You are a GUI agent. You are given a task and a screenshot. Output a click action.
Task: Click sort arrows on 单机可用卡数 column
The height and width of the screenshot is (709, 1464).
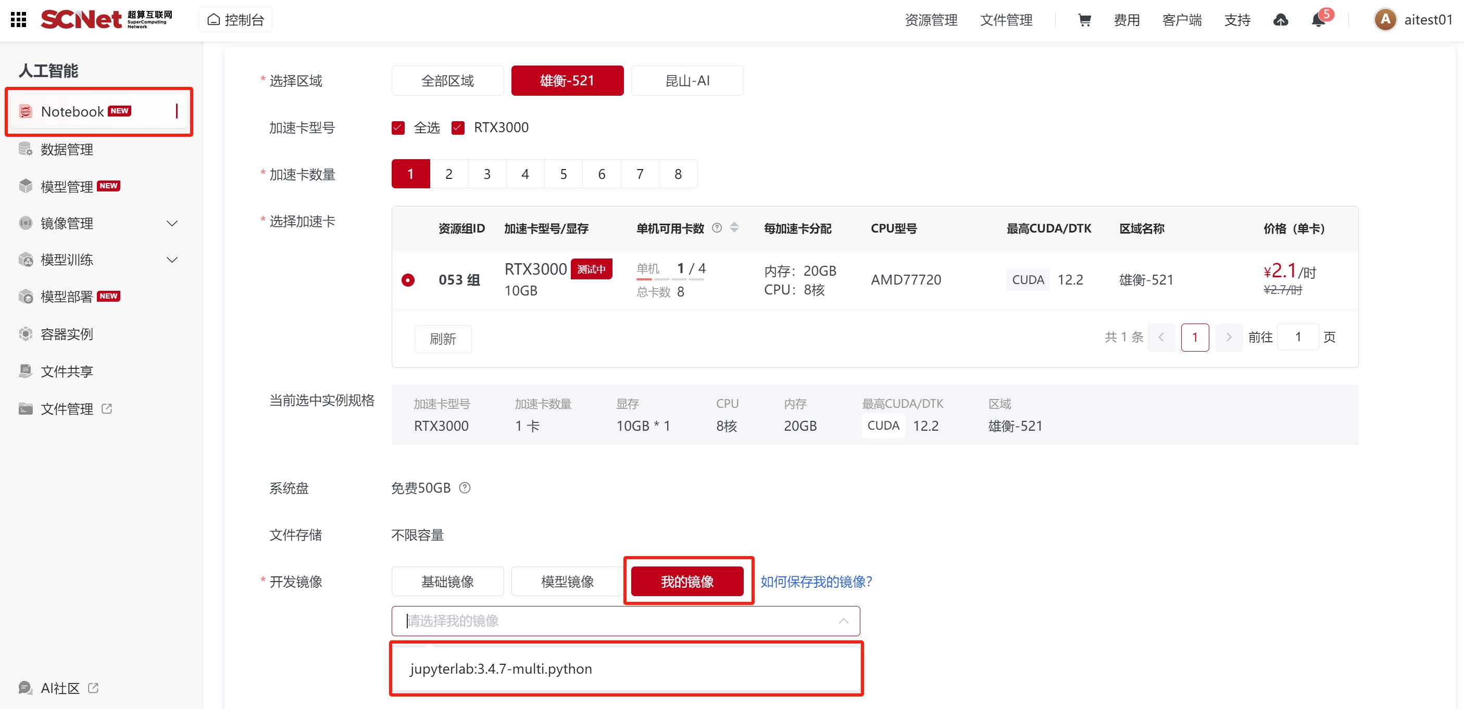[734, 228]
